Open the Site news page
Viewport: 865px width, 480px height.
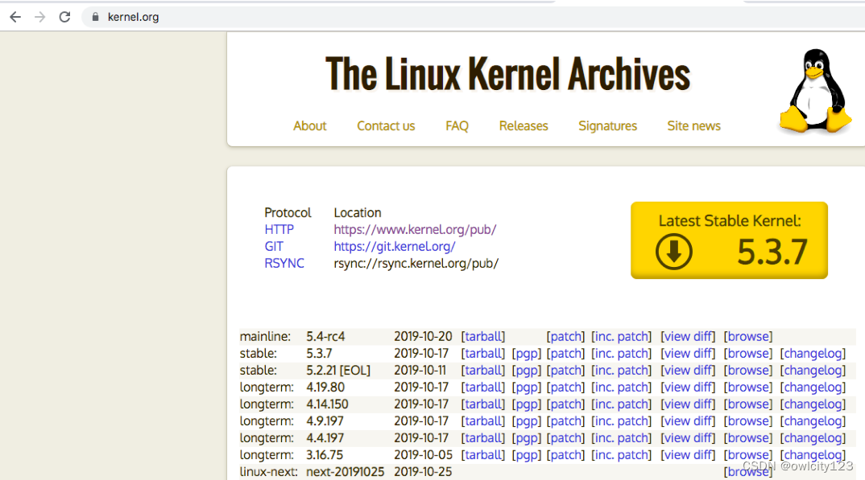(693, 126)
